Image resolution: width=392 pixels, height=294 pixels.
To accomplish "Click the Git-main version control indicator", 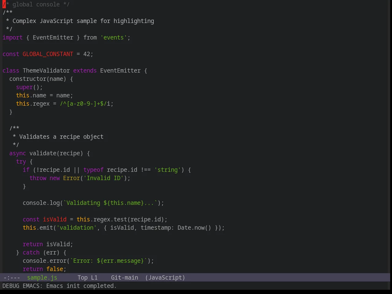I will [x=124, y=277].
